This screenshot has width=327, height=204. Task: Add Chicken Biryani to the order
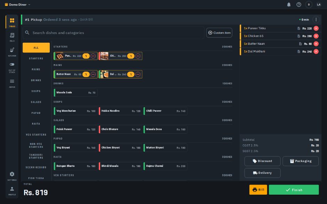tap(120, 148)
